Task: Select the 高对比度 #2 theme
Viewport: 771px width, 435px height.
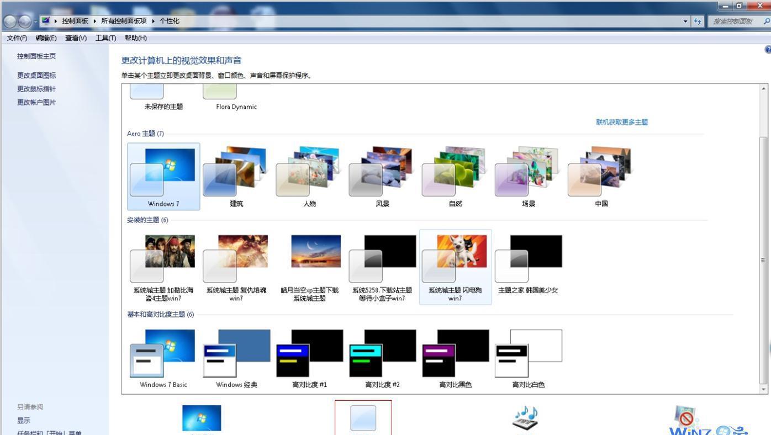Action: [382, 358]
